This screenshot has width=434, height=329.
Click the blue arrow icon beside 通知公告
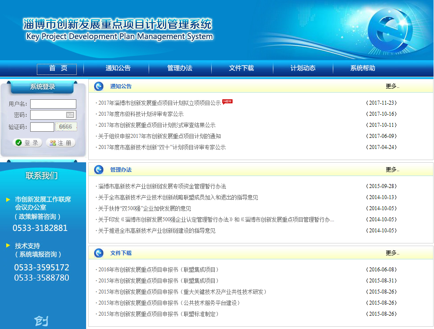99,86
